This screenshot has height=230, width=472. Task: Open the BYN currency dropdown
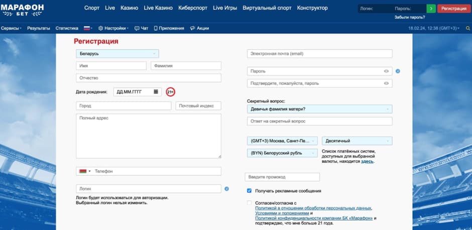(x=282, y=153)
